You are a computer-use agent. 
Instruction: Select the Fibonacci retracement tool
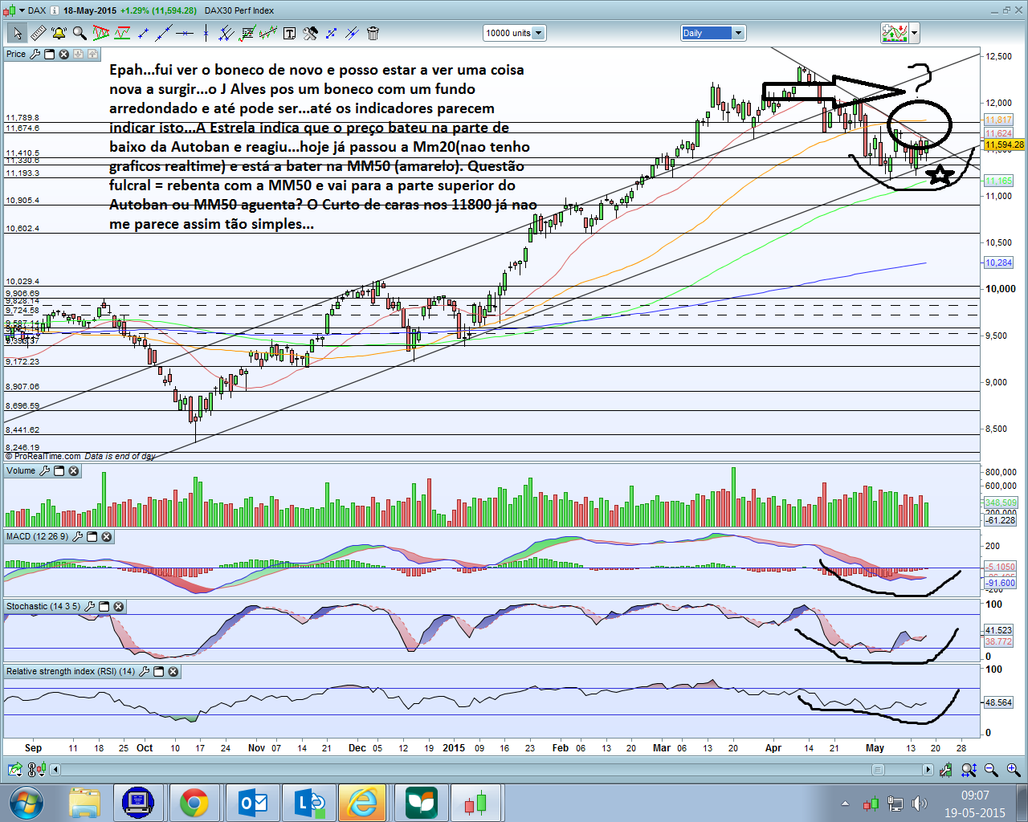click(247, 33)
